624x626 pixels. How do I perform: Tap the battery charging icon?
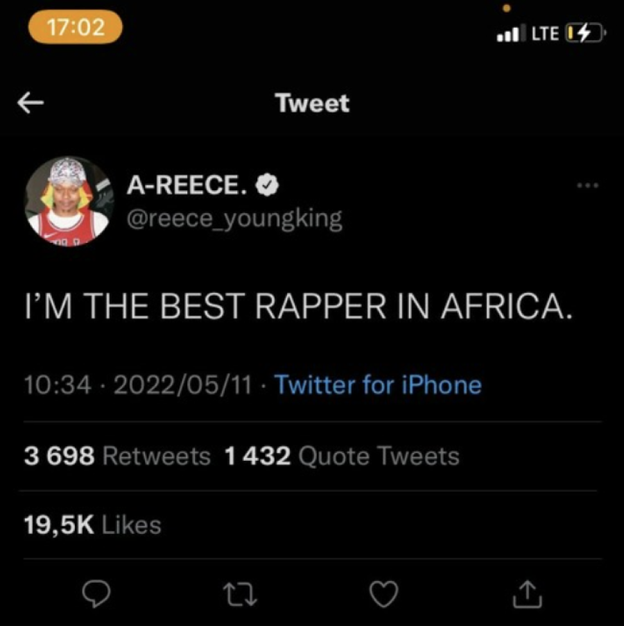(584, 33)
